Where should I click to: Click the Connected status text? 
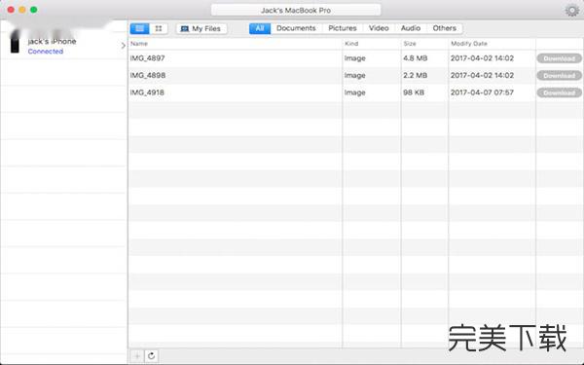[46, 52]
